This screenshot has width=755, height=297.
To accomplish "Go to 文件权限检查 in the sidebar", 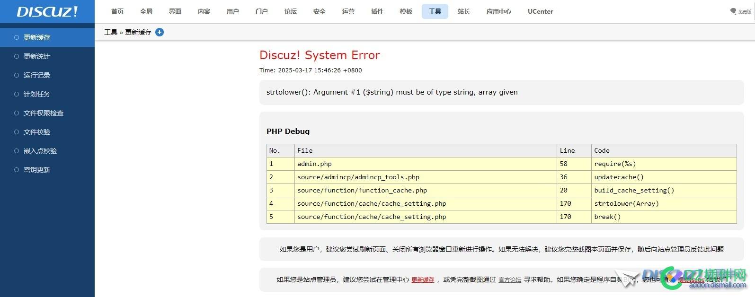I will (44, 113).
